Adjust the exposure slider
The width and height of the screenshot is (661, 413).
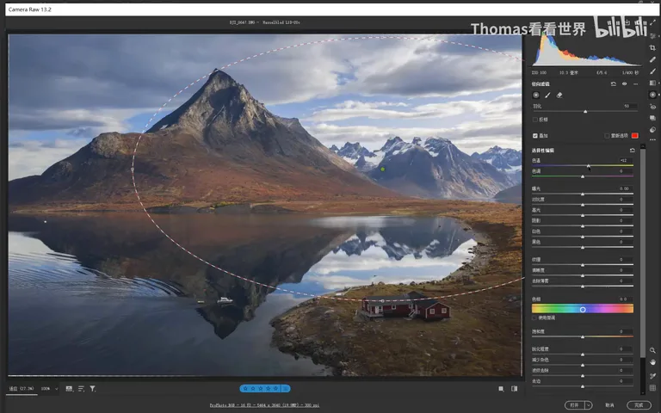point(583,194)
